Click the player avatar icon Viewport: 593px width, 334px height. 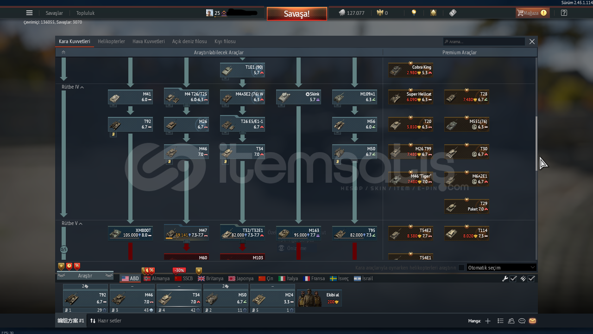(209, 13)
